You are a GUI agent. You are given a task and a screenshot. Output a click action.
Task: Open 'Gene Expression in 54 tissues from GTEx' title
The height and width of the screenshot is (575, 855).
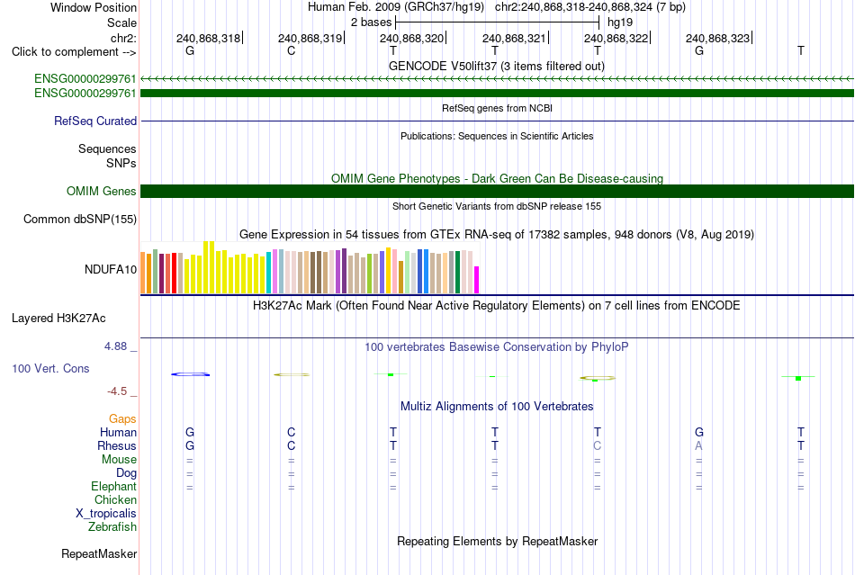pyautogui.click(x=497, y=235)
